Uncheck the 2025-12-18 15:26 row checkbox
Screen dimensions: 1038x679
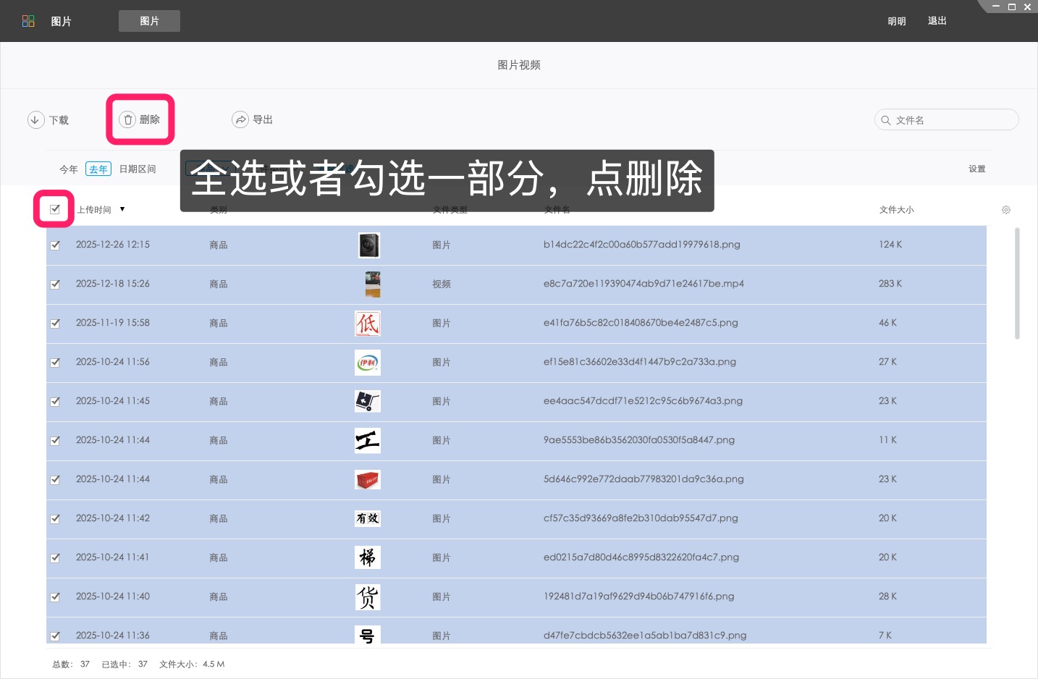(55, 284)
